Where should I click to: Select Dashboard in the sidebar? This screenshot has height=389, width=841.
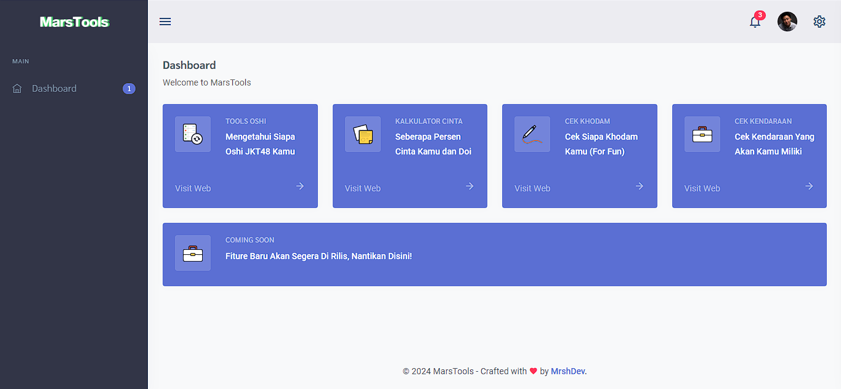(x=54, y=89)
